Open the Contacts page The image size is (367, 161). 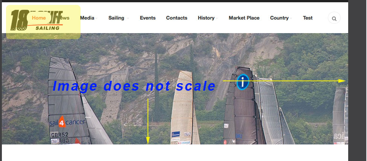point(177,18)
